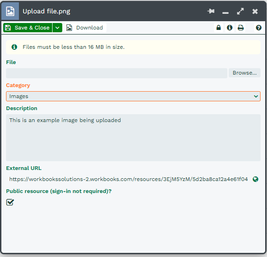Click the print icon
Viewport: 267px width, 257px height.
241,28
